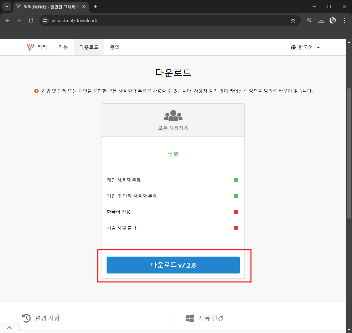Open Chrome downloads panel
Image resolution: width=352 pixels, height=333 pixels.
pos(321,20)
